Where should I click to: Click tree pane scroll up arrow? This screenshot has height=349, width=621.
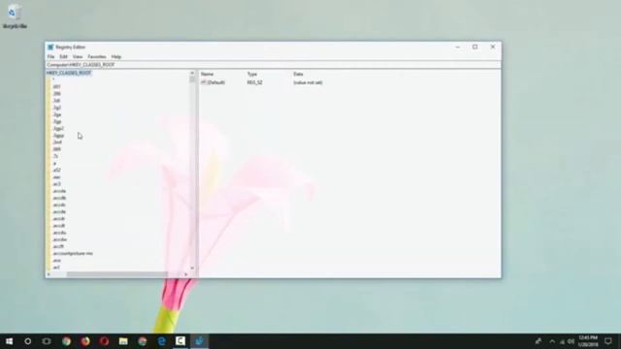click(x=192, y=74)
